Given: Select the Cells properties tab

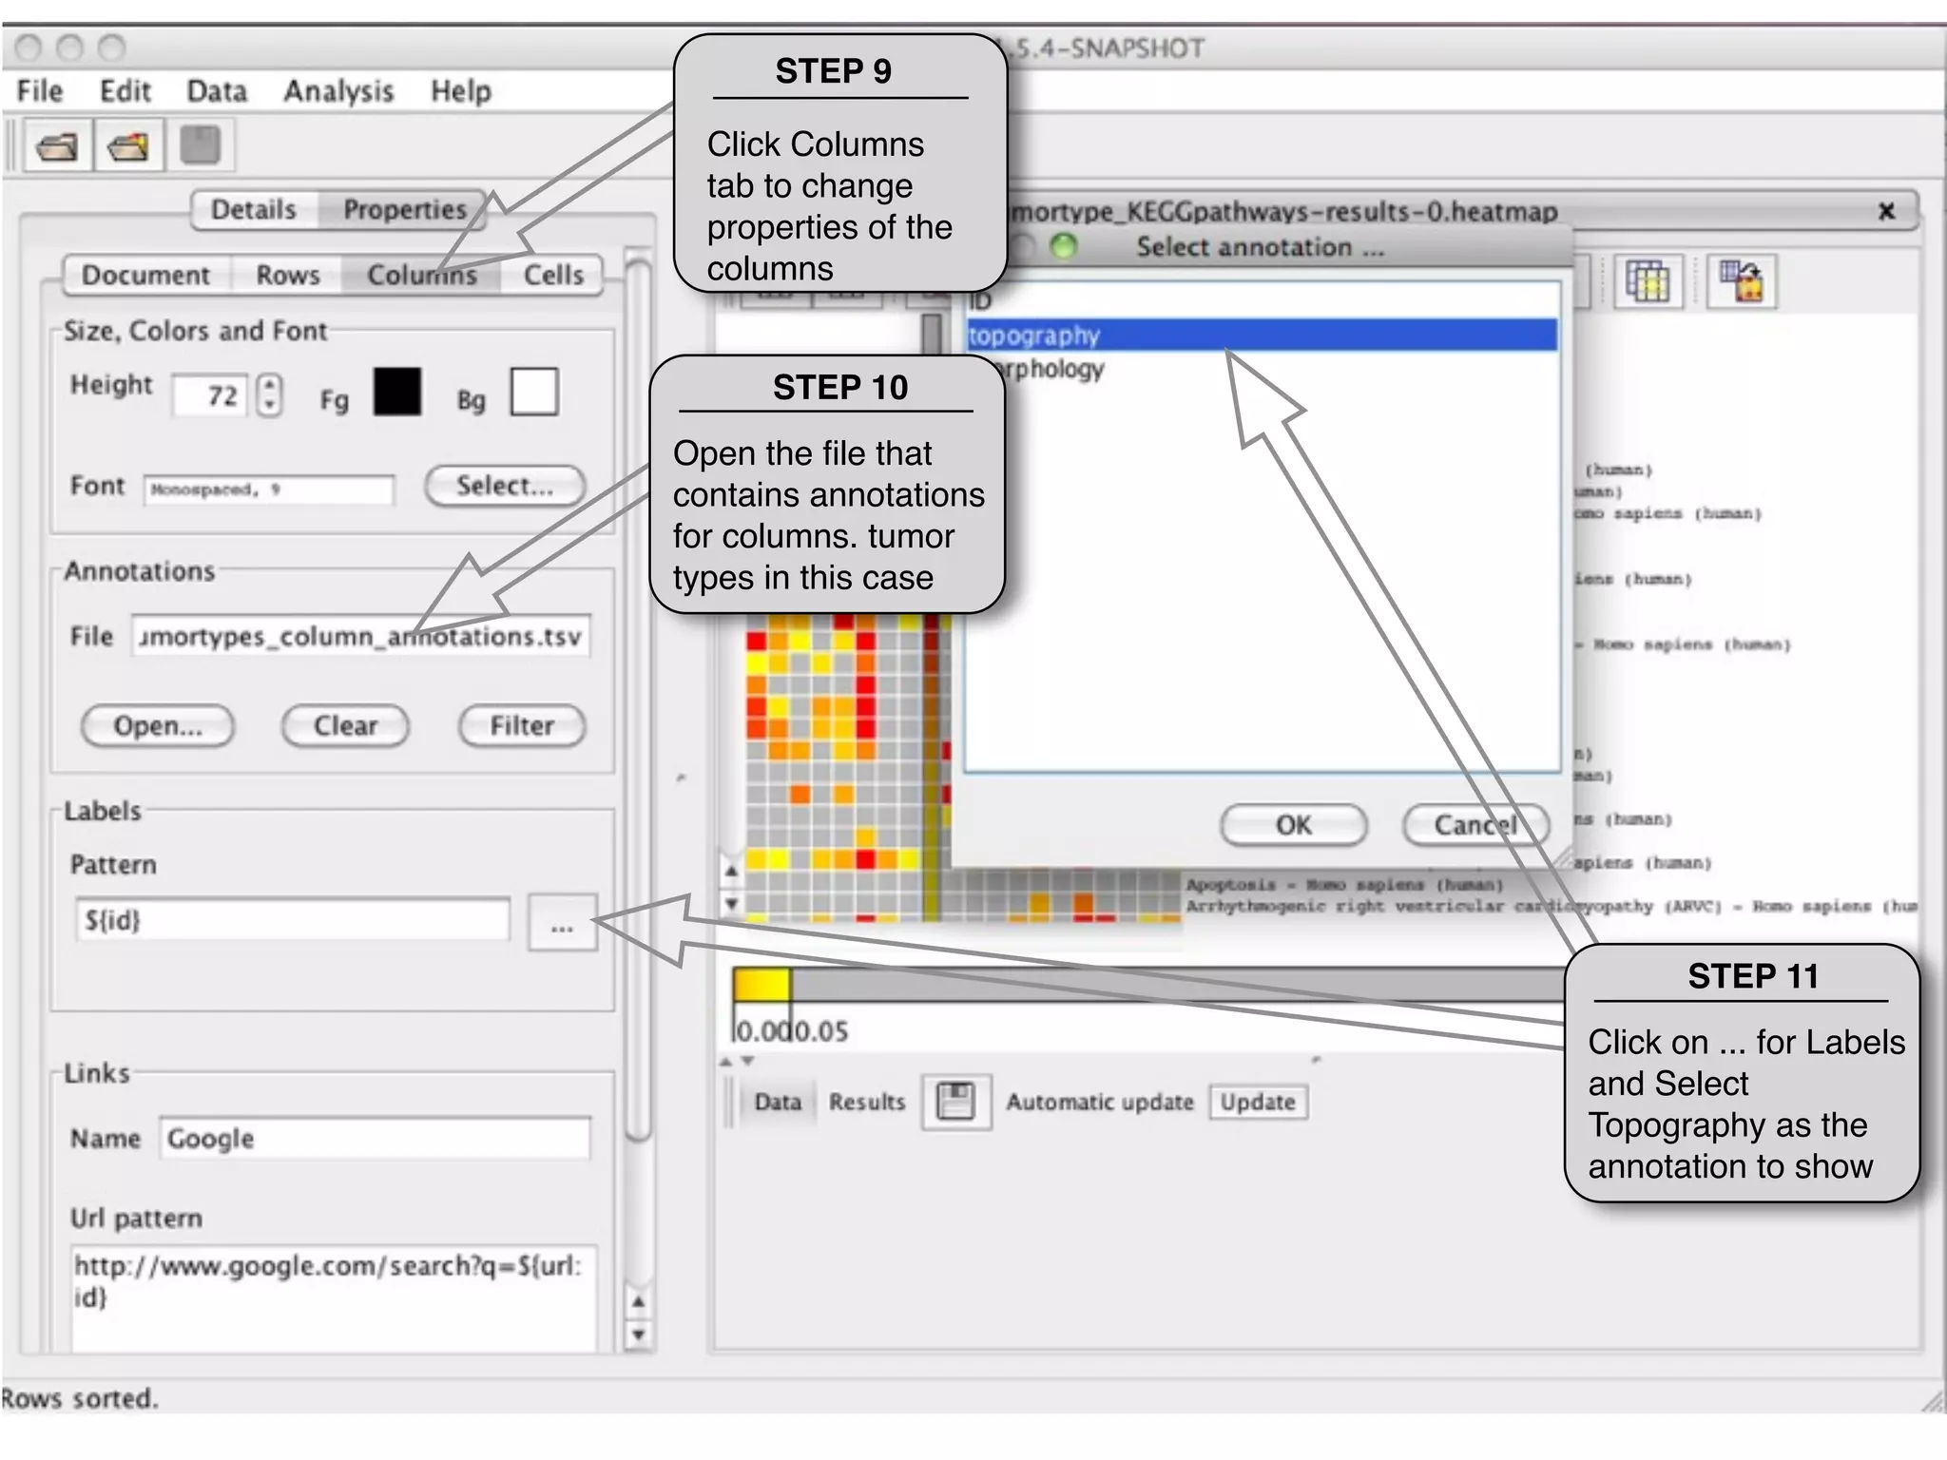Looking at the screenshot, I should click(553, 276).
